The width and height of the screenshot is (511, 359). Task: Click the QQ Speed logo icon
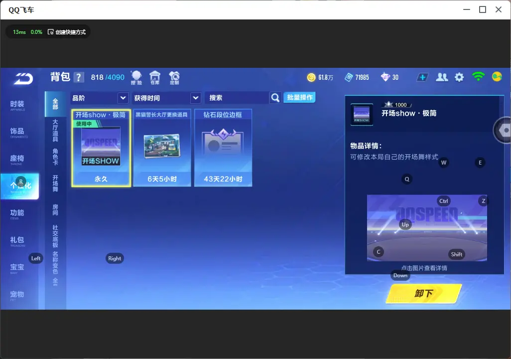tap(23, 79)
